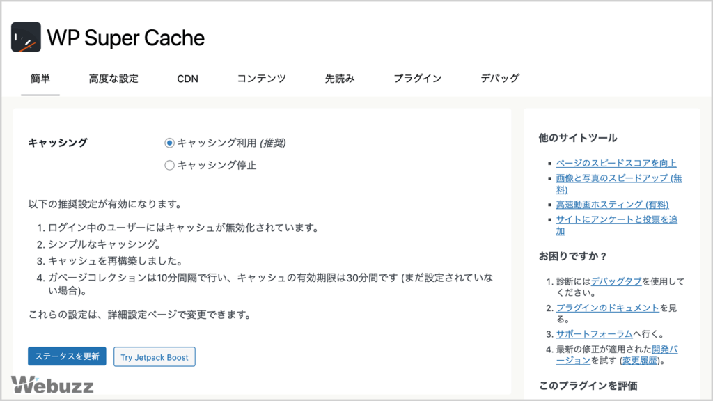This screenshot has height=401, width=713.
Task: Visit the サポートフォーラム link
Action: click(594, 333)
